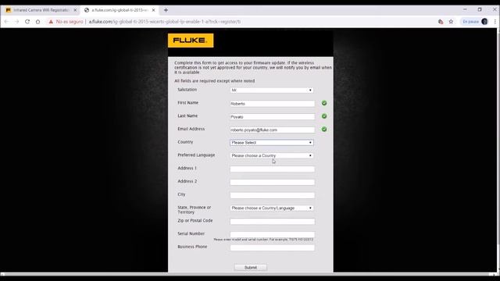The image size is (500, 281).
Task: Restore down the Chrome window
Action: 480,9
